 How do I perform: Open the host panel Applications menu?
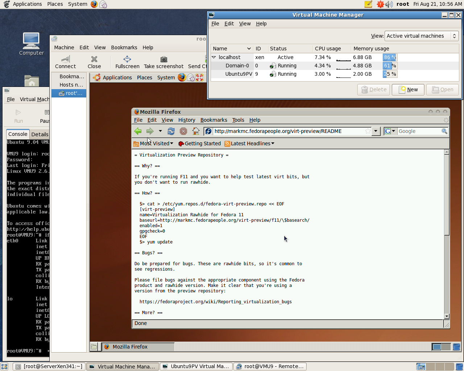[x=28, y=4]
